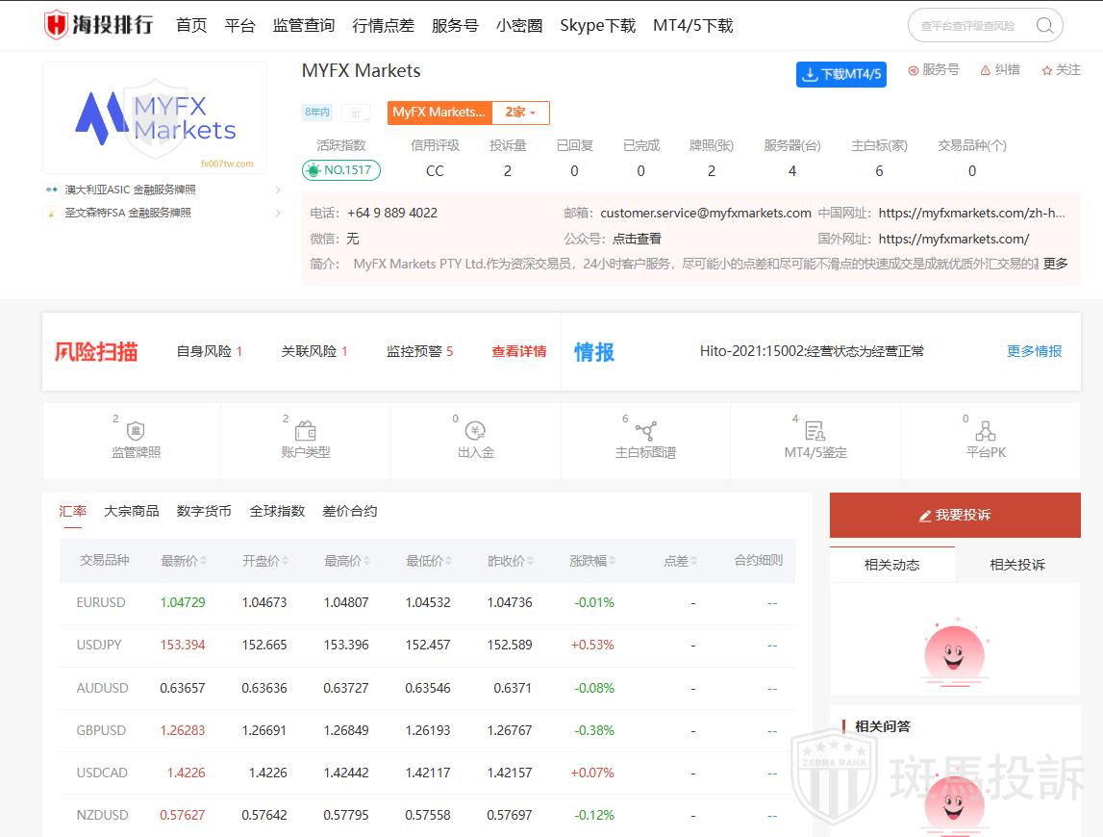Click the MT4/5鉴定 icon
Screen dimensions: 1103x837
815,432
